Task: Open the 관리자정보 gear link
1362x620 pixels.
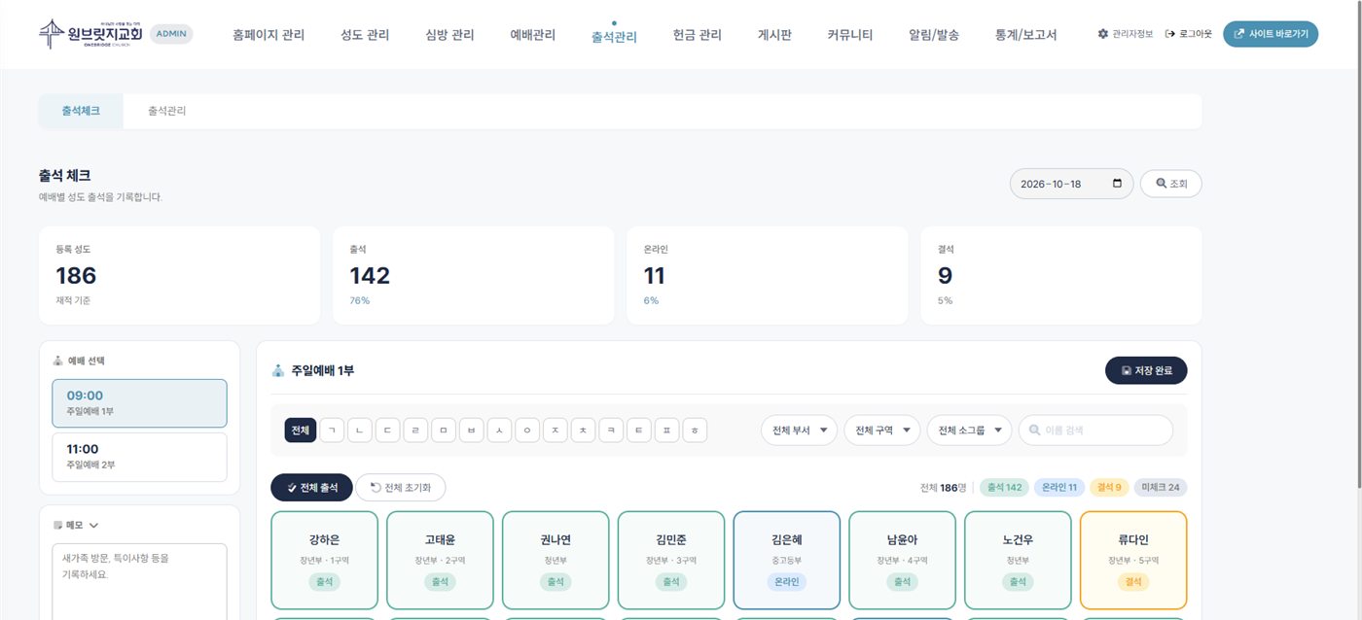Action: point(1125,34)
